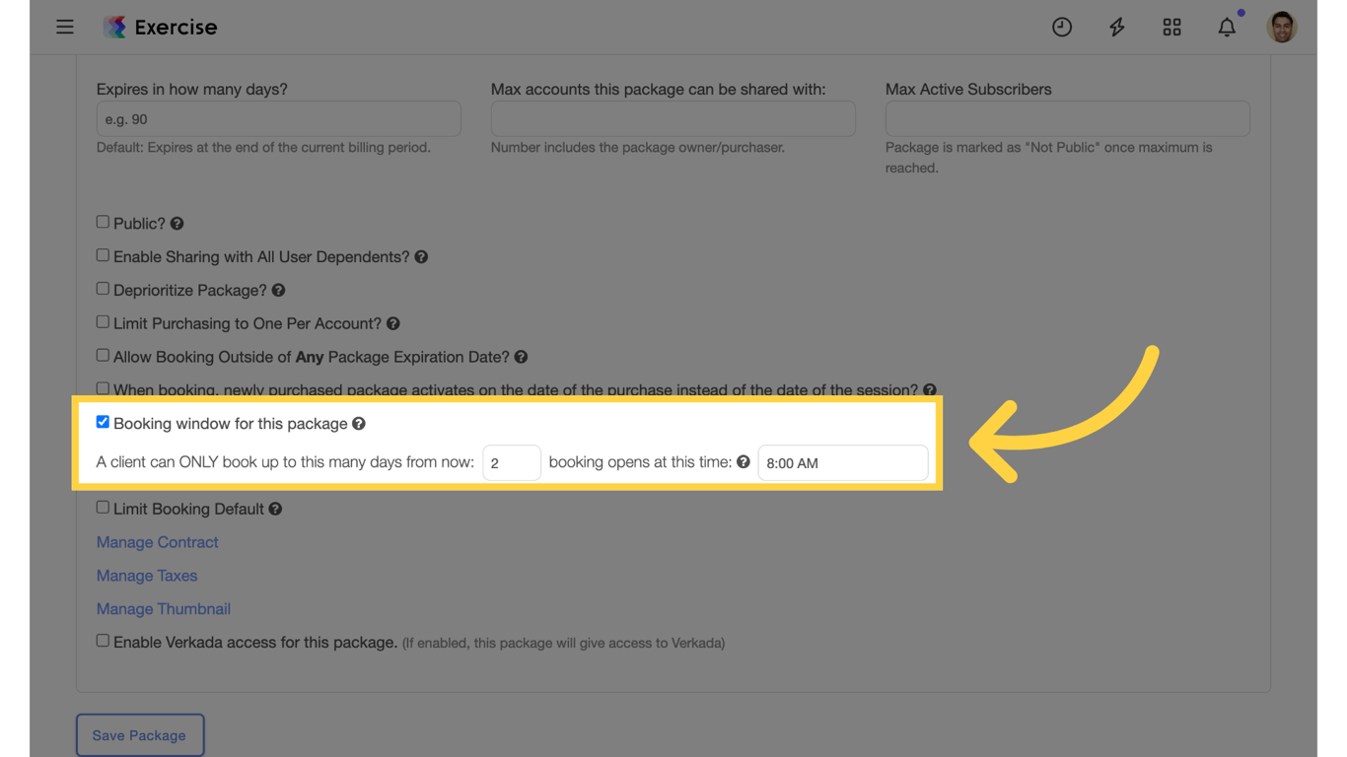
Task: Click the lightning bolt quick actions icon
Action: click(1116, 27)
